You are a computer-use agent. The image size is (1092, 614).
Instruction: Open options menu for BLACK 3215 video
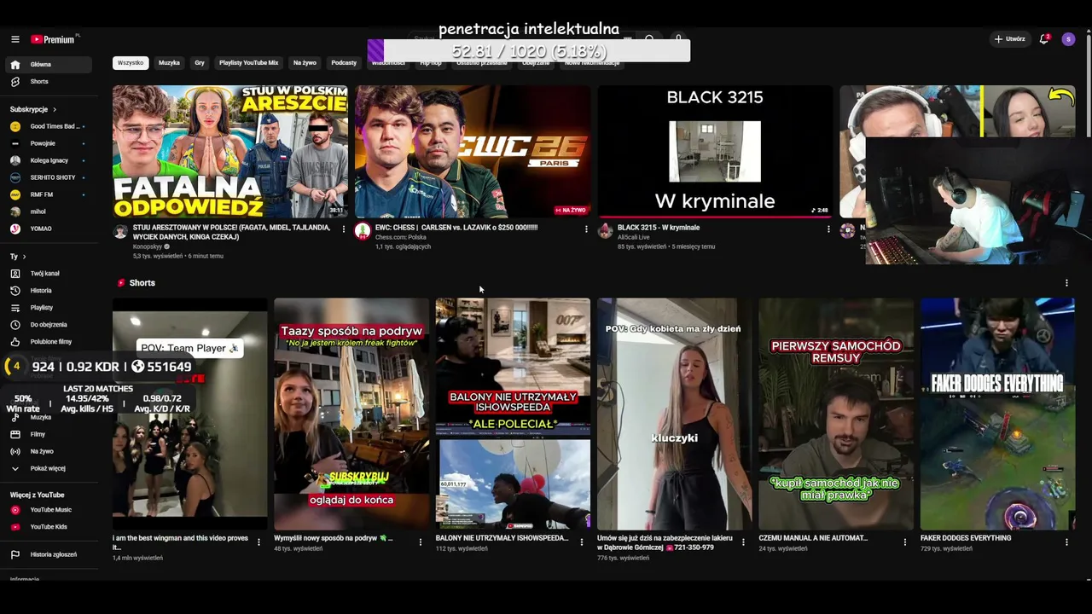pos(828,229)
